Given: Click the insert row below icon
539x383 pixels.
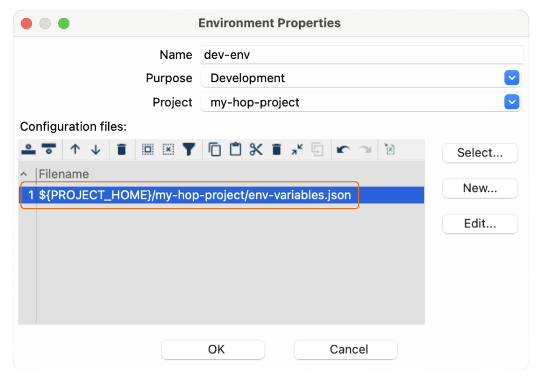Looking at the screenshot, I should click(x=49, y=149).
